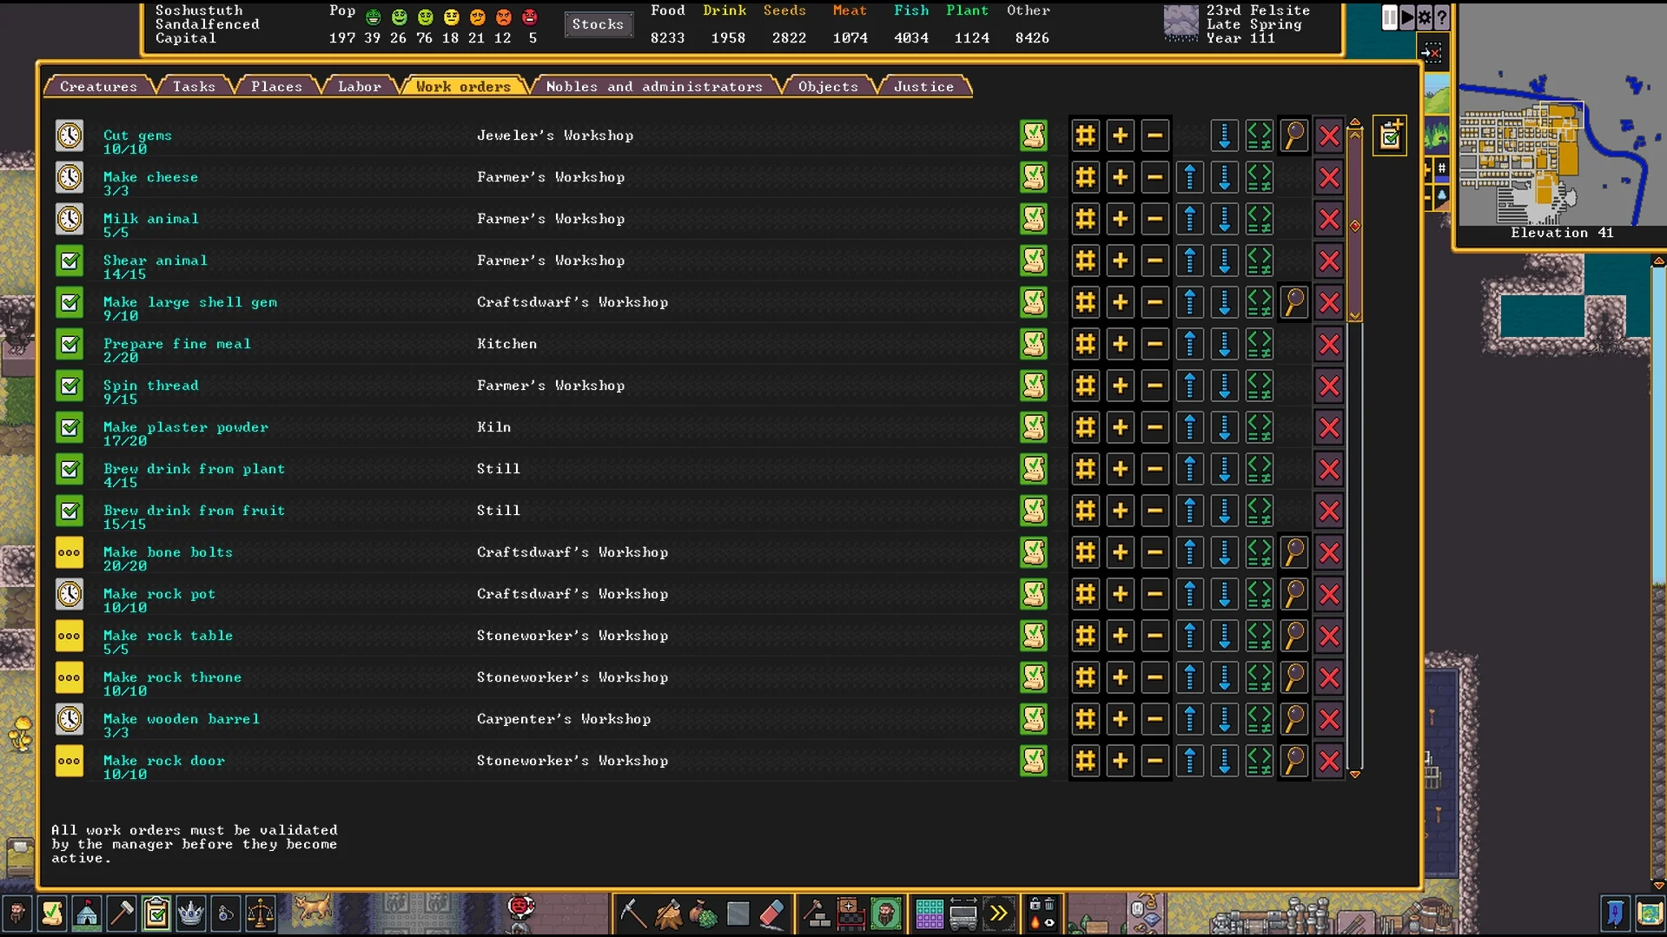This screenshot has height=937, width=1667.
Task: Open the nobles crown icon in bottom toolbar
Action: [190, 914]
